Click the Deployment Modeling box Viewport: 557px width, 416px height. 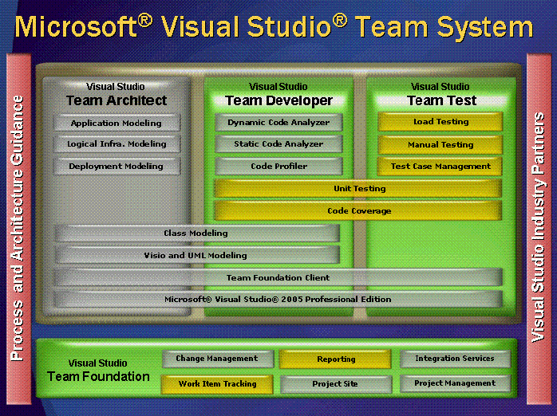tap(117, 167)
